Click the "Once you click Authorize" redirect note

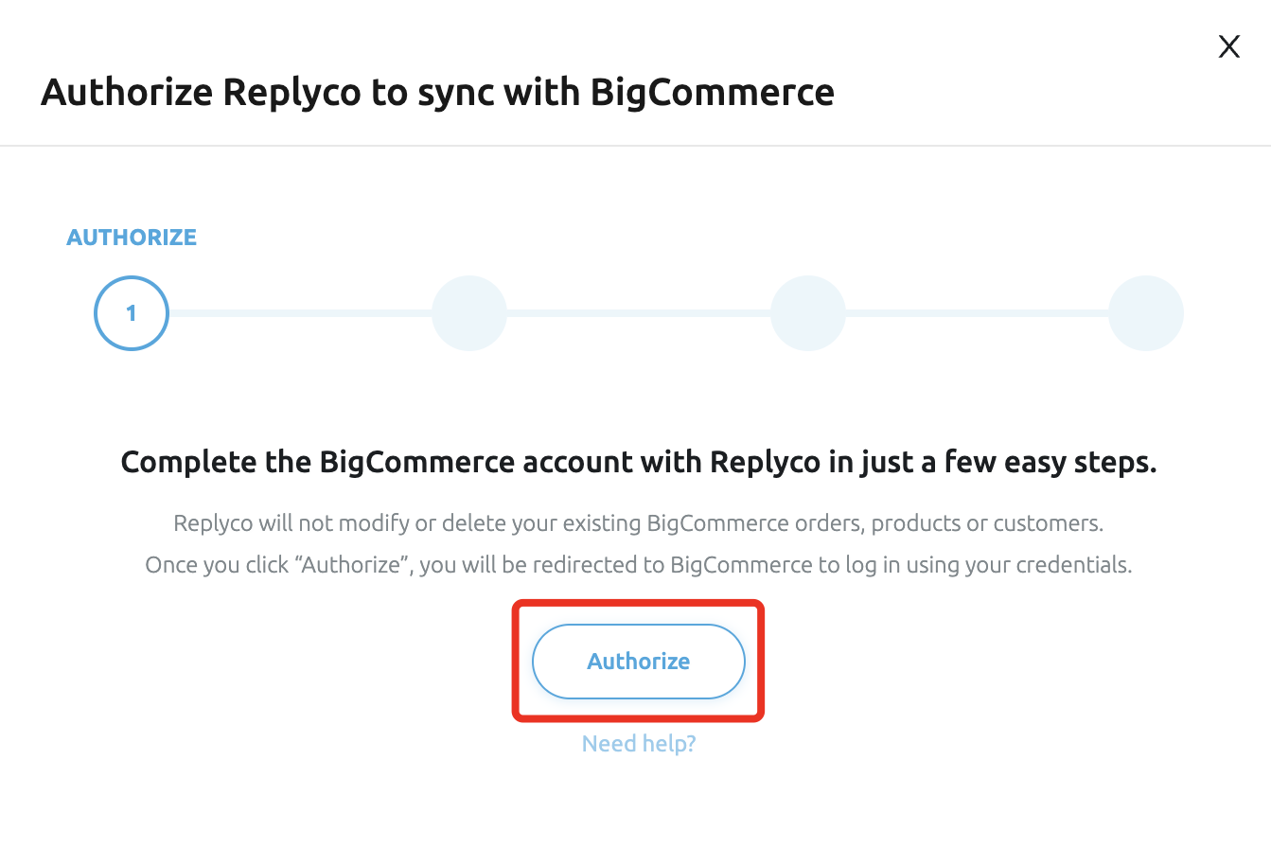(x=639, y=566)
